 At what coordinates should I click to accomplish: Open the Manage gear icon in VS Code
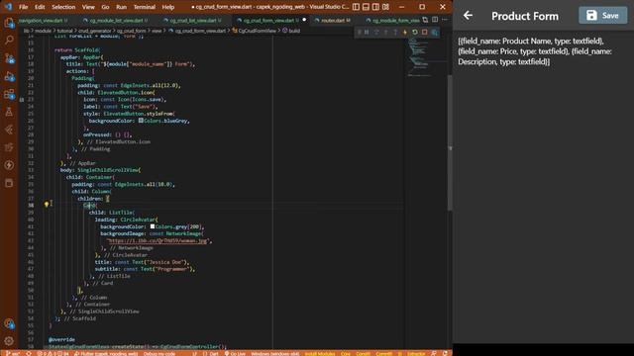click(x=9, y=341)
